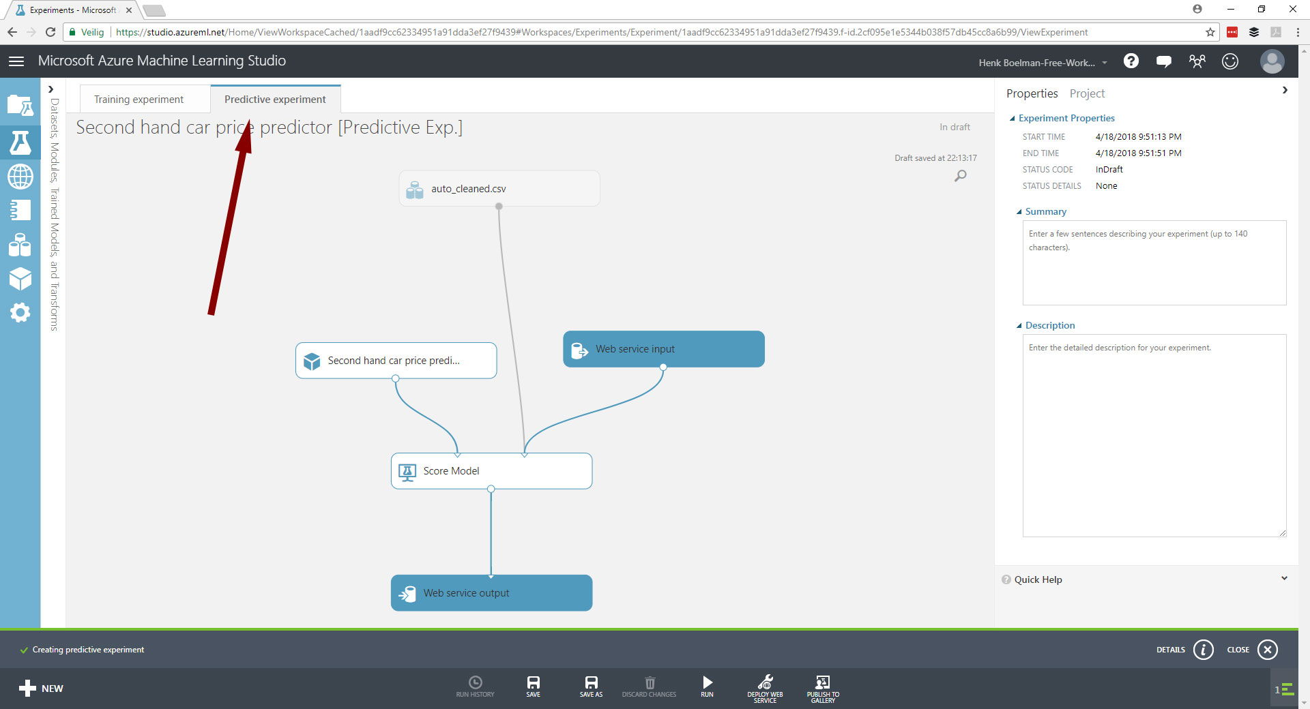Click the red browser extension icon
Image resolution: width=1310 pixels, height=709 pixels.
click(1232, 32)
